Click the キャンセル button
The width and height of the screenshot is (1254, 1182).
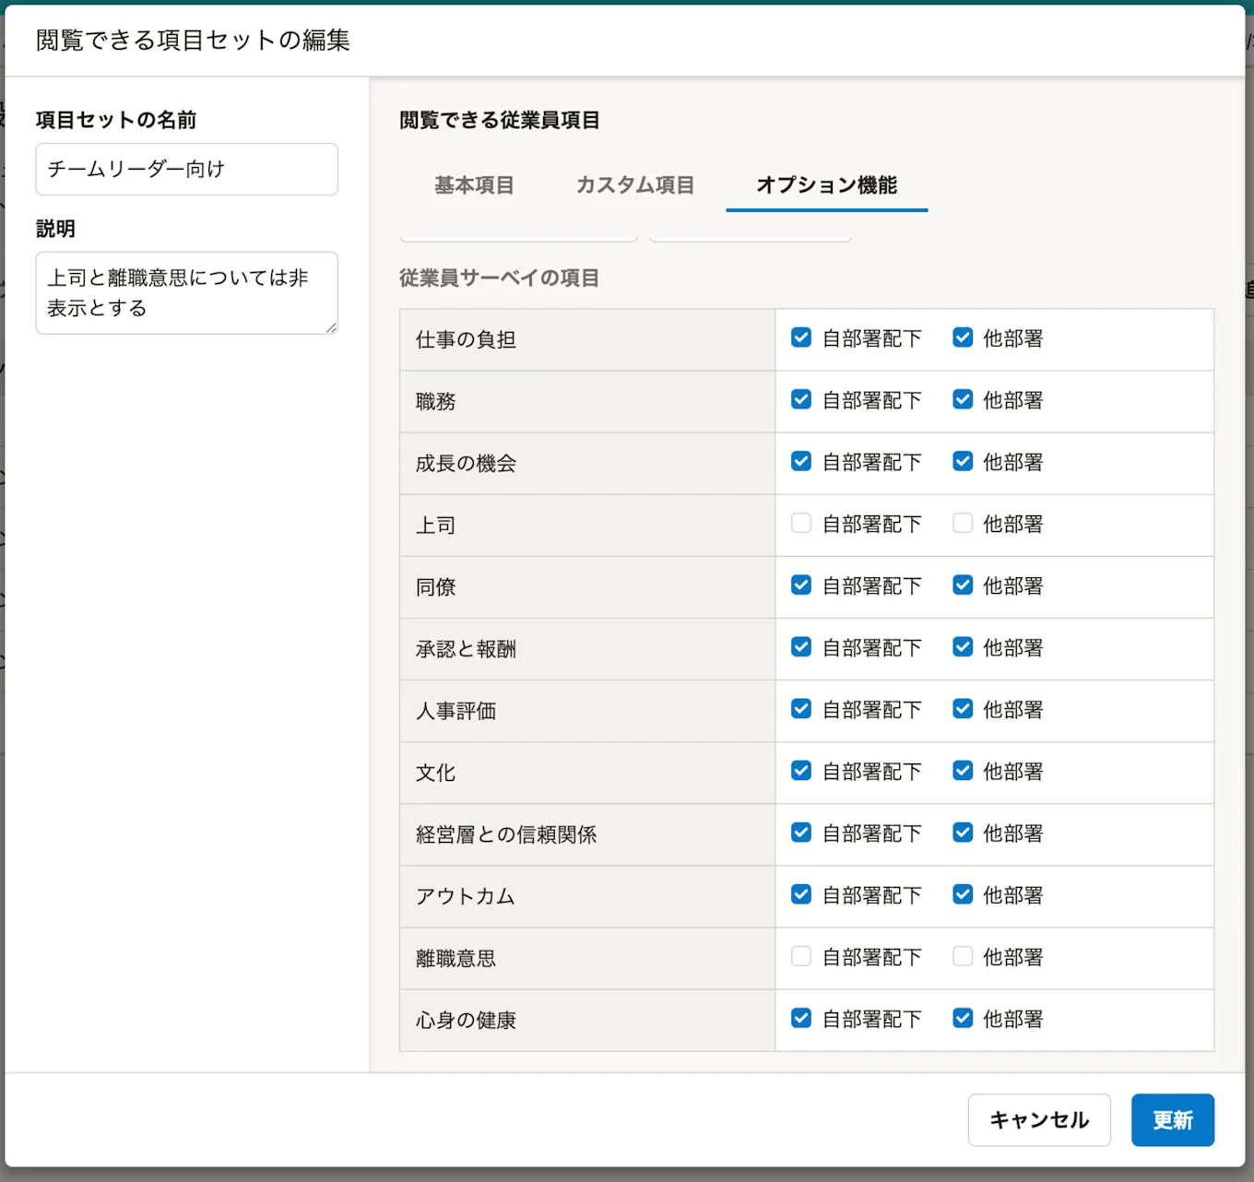point(1039,1120)
